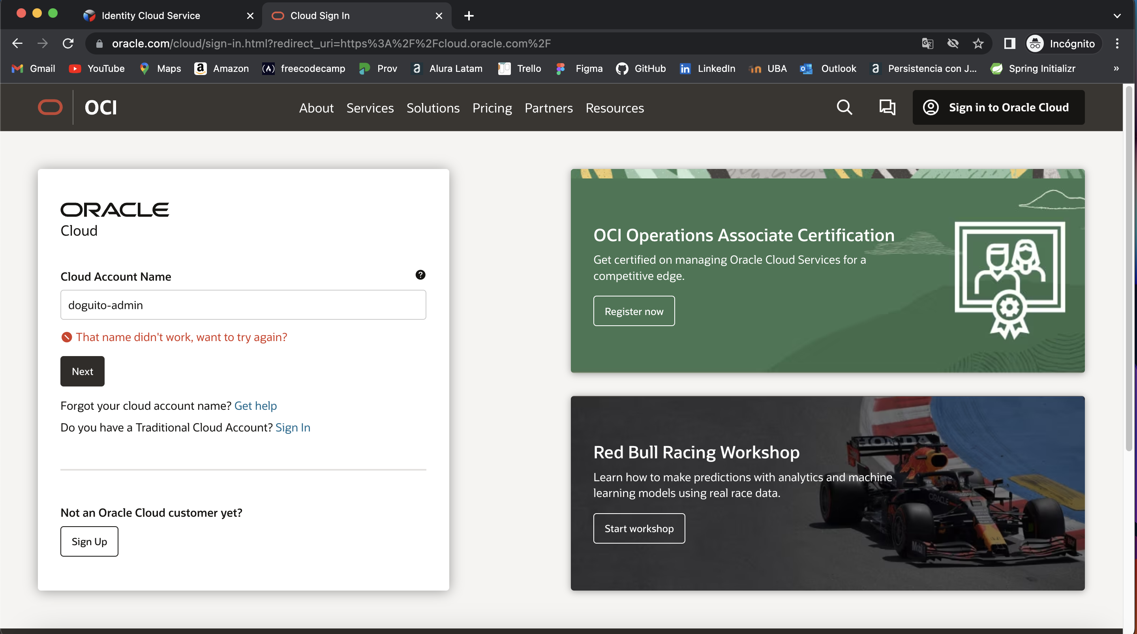Click OCI Operations Associate Certification heading
This screenshot has height=634, width=1137.
click(x=744, y=235)
